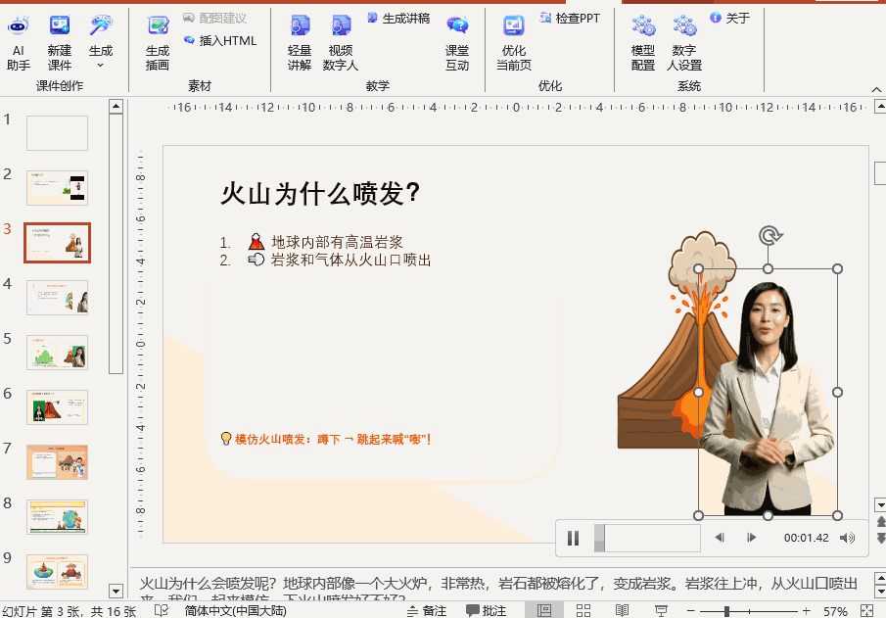The height and width of the screenshot is (618, 886).
Task: Click the video progress bar
Action: click(x=647, y=538)
